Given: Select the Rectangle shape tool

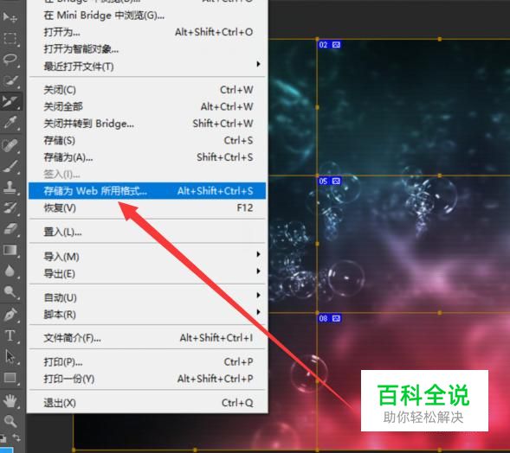Looking at the screenshot, I should (x=10, y=378).
